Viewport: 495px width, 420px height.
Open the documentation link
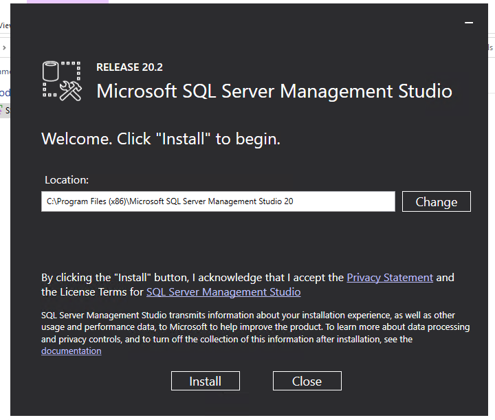[71, 351]
